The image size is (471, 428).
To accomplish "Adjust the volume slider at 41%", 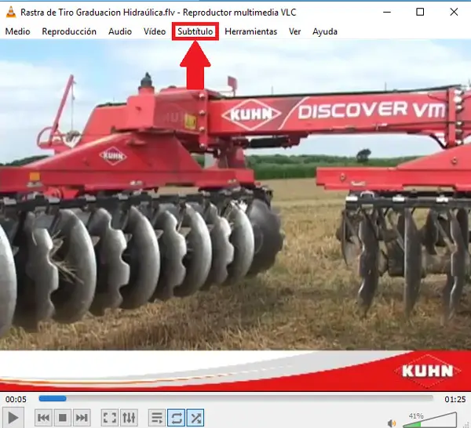I will (x=429, y=420).
